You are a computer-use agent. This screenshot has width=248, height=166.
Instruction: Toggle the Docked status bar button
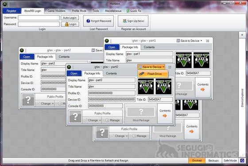click(x=197, y=161)
